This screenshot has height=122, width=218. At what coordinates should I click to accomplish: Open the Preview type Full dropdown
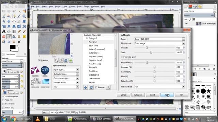(159, 87)
